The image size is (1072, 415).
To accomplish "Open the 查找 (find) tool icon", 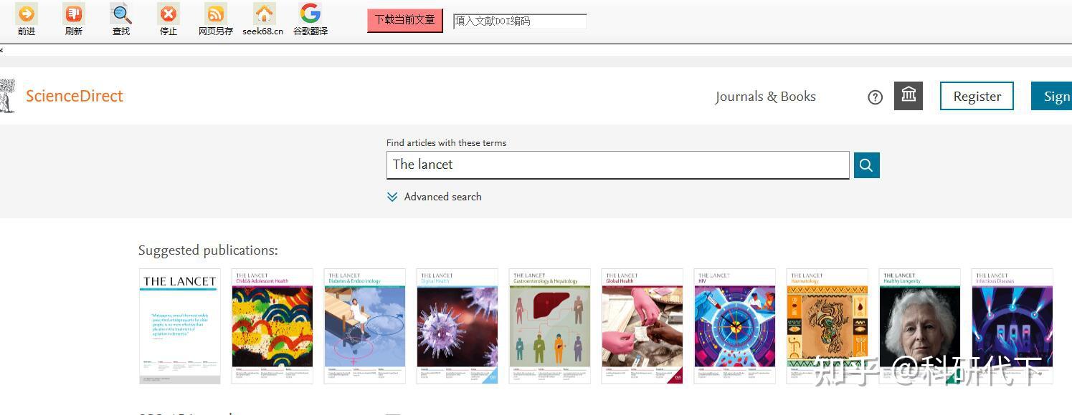I will pyautogui.click(x=120, y=14).
